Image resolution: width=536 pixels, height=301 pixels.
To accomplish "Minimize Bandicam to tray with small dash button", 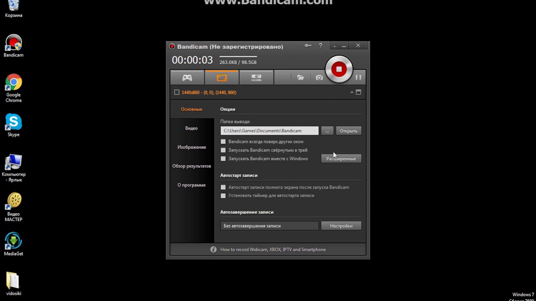I will point(335,46).
